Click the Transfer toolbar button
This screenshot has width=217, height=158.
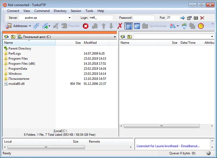[71, 26]
